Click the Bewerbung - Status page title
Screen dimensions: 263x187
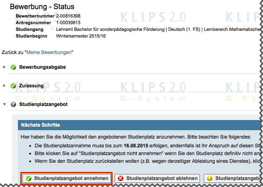pos(42,7)
